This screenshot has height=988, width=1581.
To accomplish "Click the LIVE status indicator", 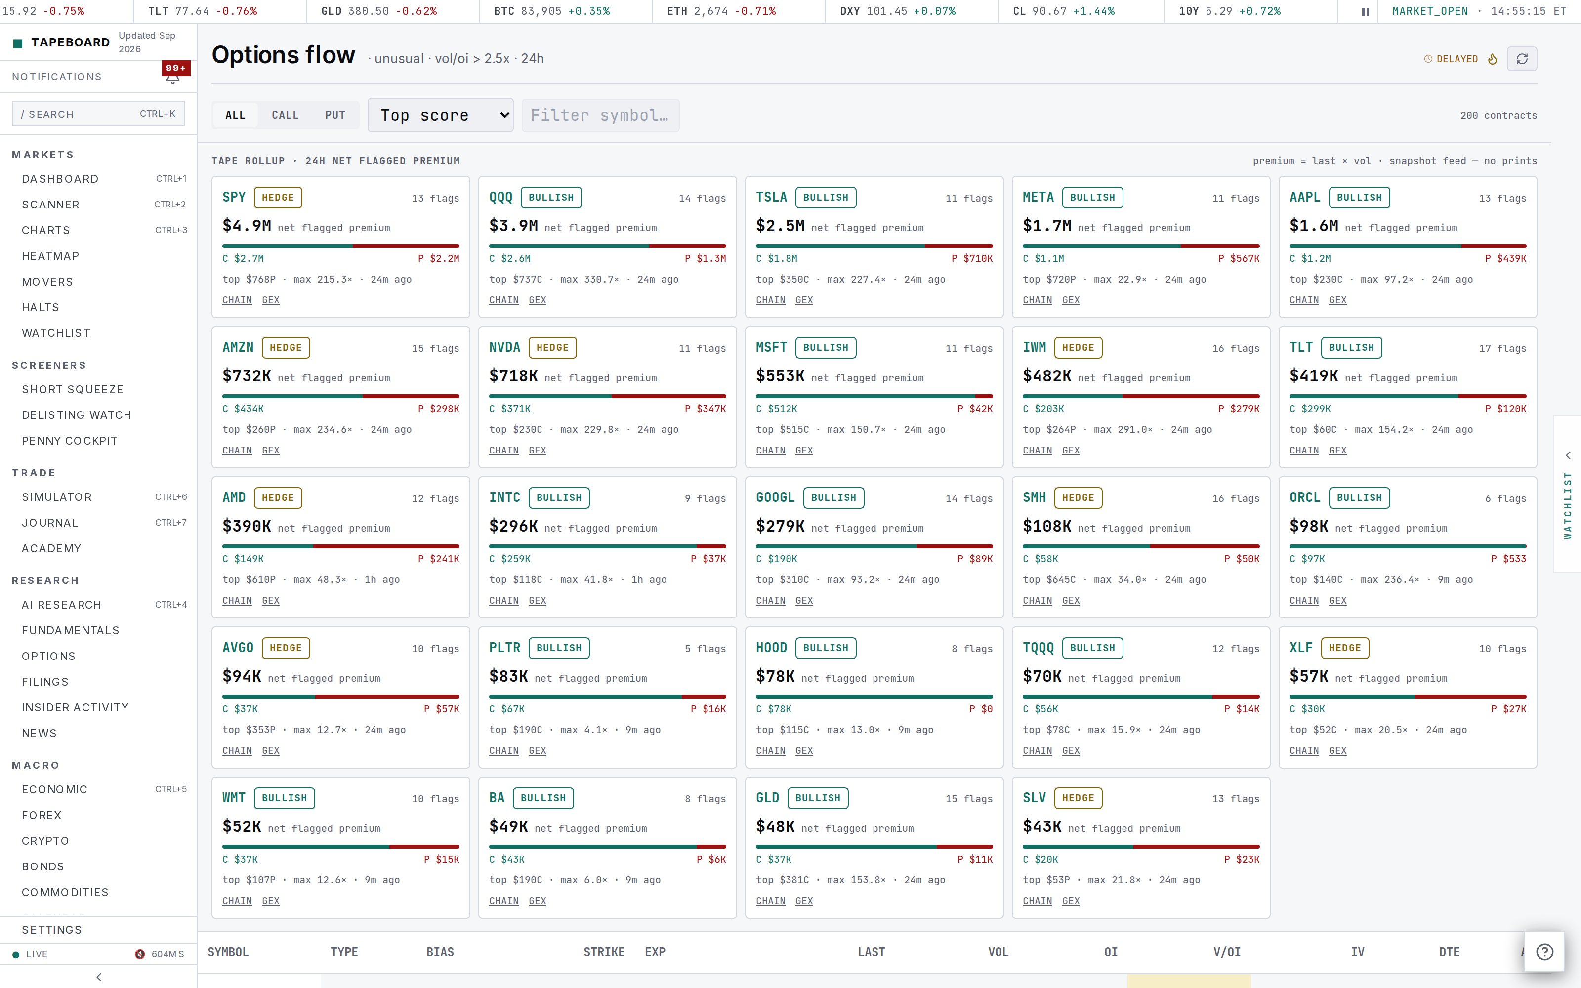I will [x=30, y=954].
